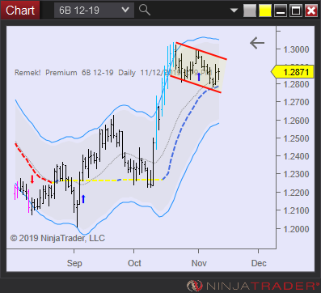
Task: Click the Oct time axis label
Action: (134, 263)
